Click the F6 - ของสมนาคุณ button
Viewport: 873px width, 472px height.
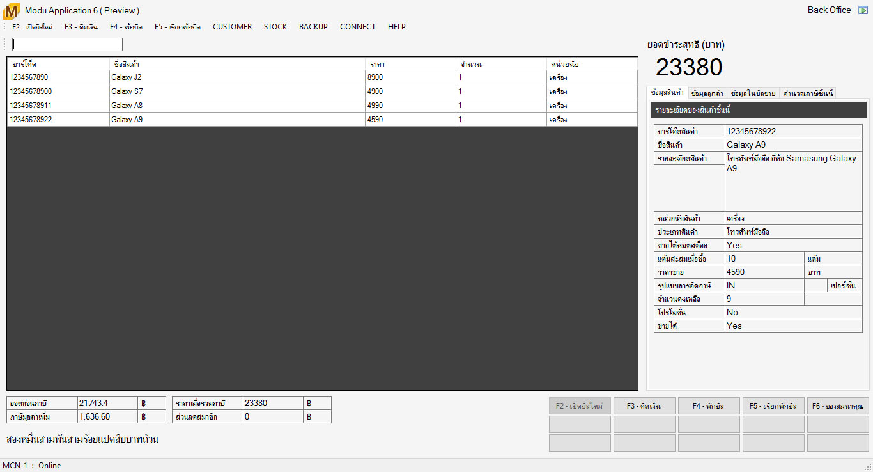(x=838, y=406)
